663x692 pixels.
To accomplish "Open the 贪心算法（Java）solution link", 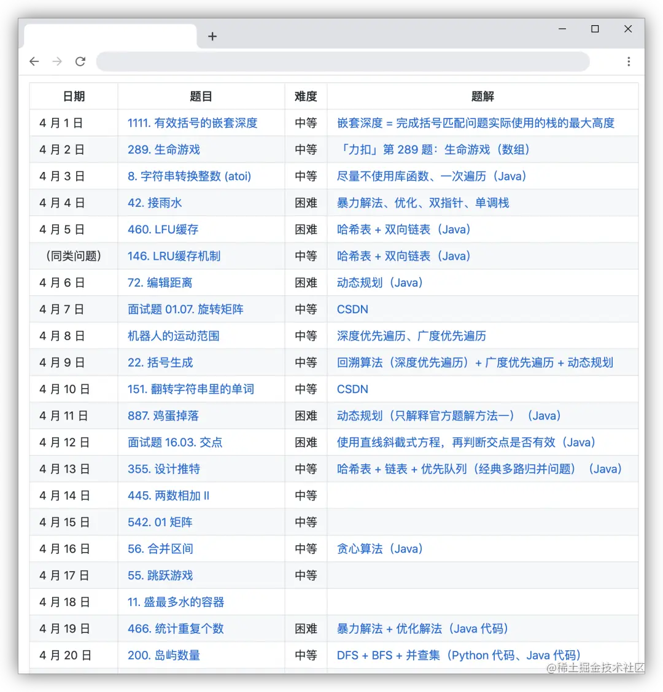I will (x=379, y=549).
